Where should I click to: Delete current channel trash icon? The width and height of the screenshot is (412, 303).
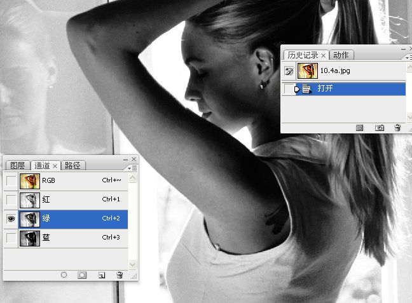tap(120, 275)
